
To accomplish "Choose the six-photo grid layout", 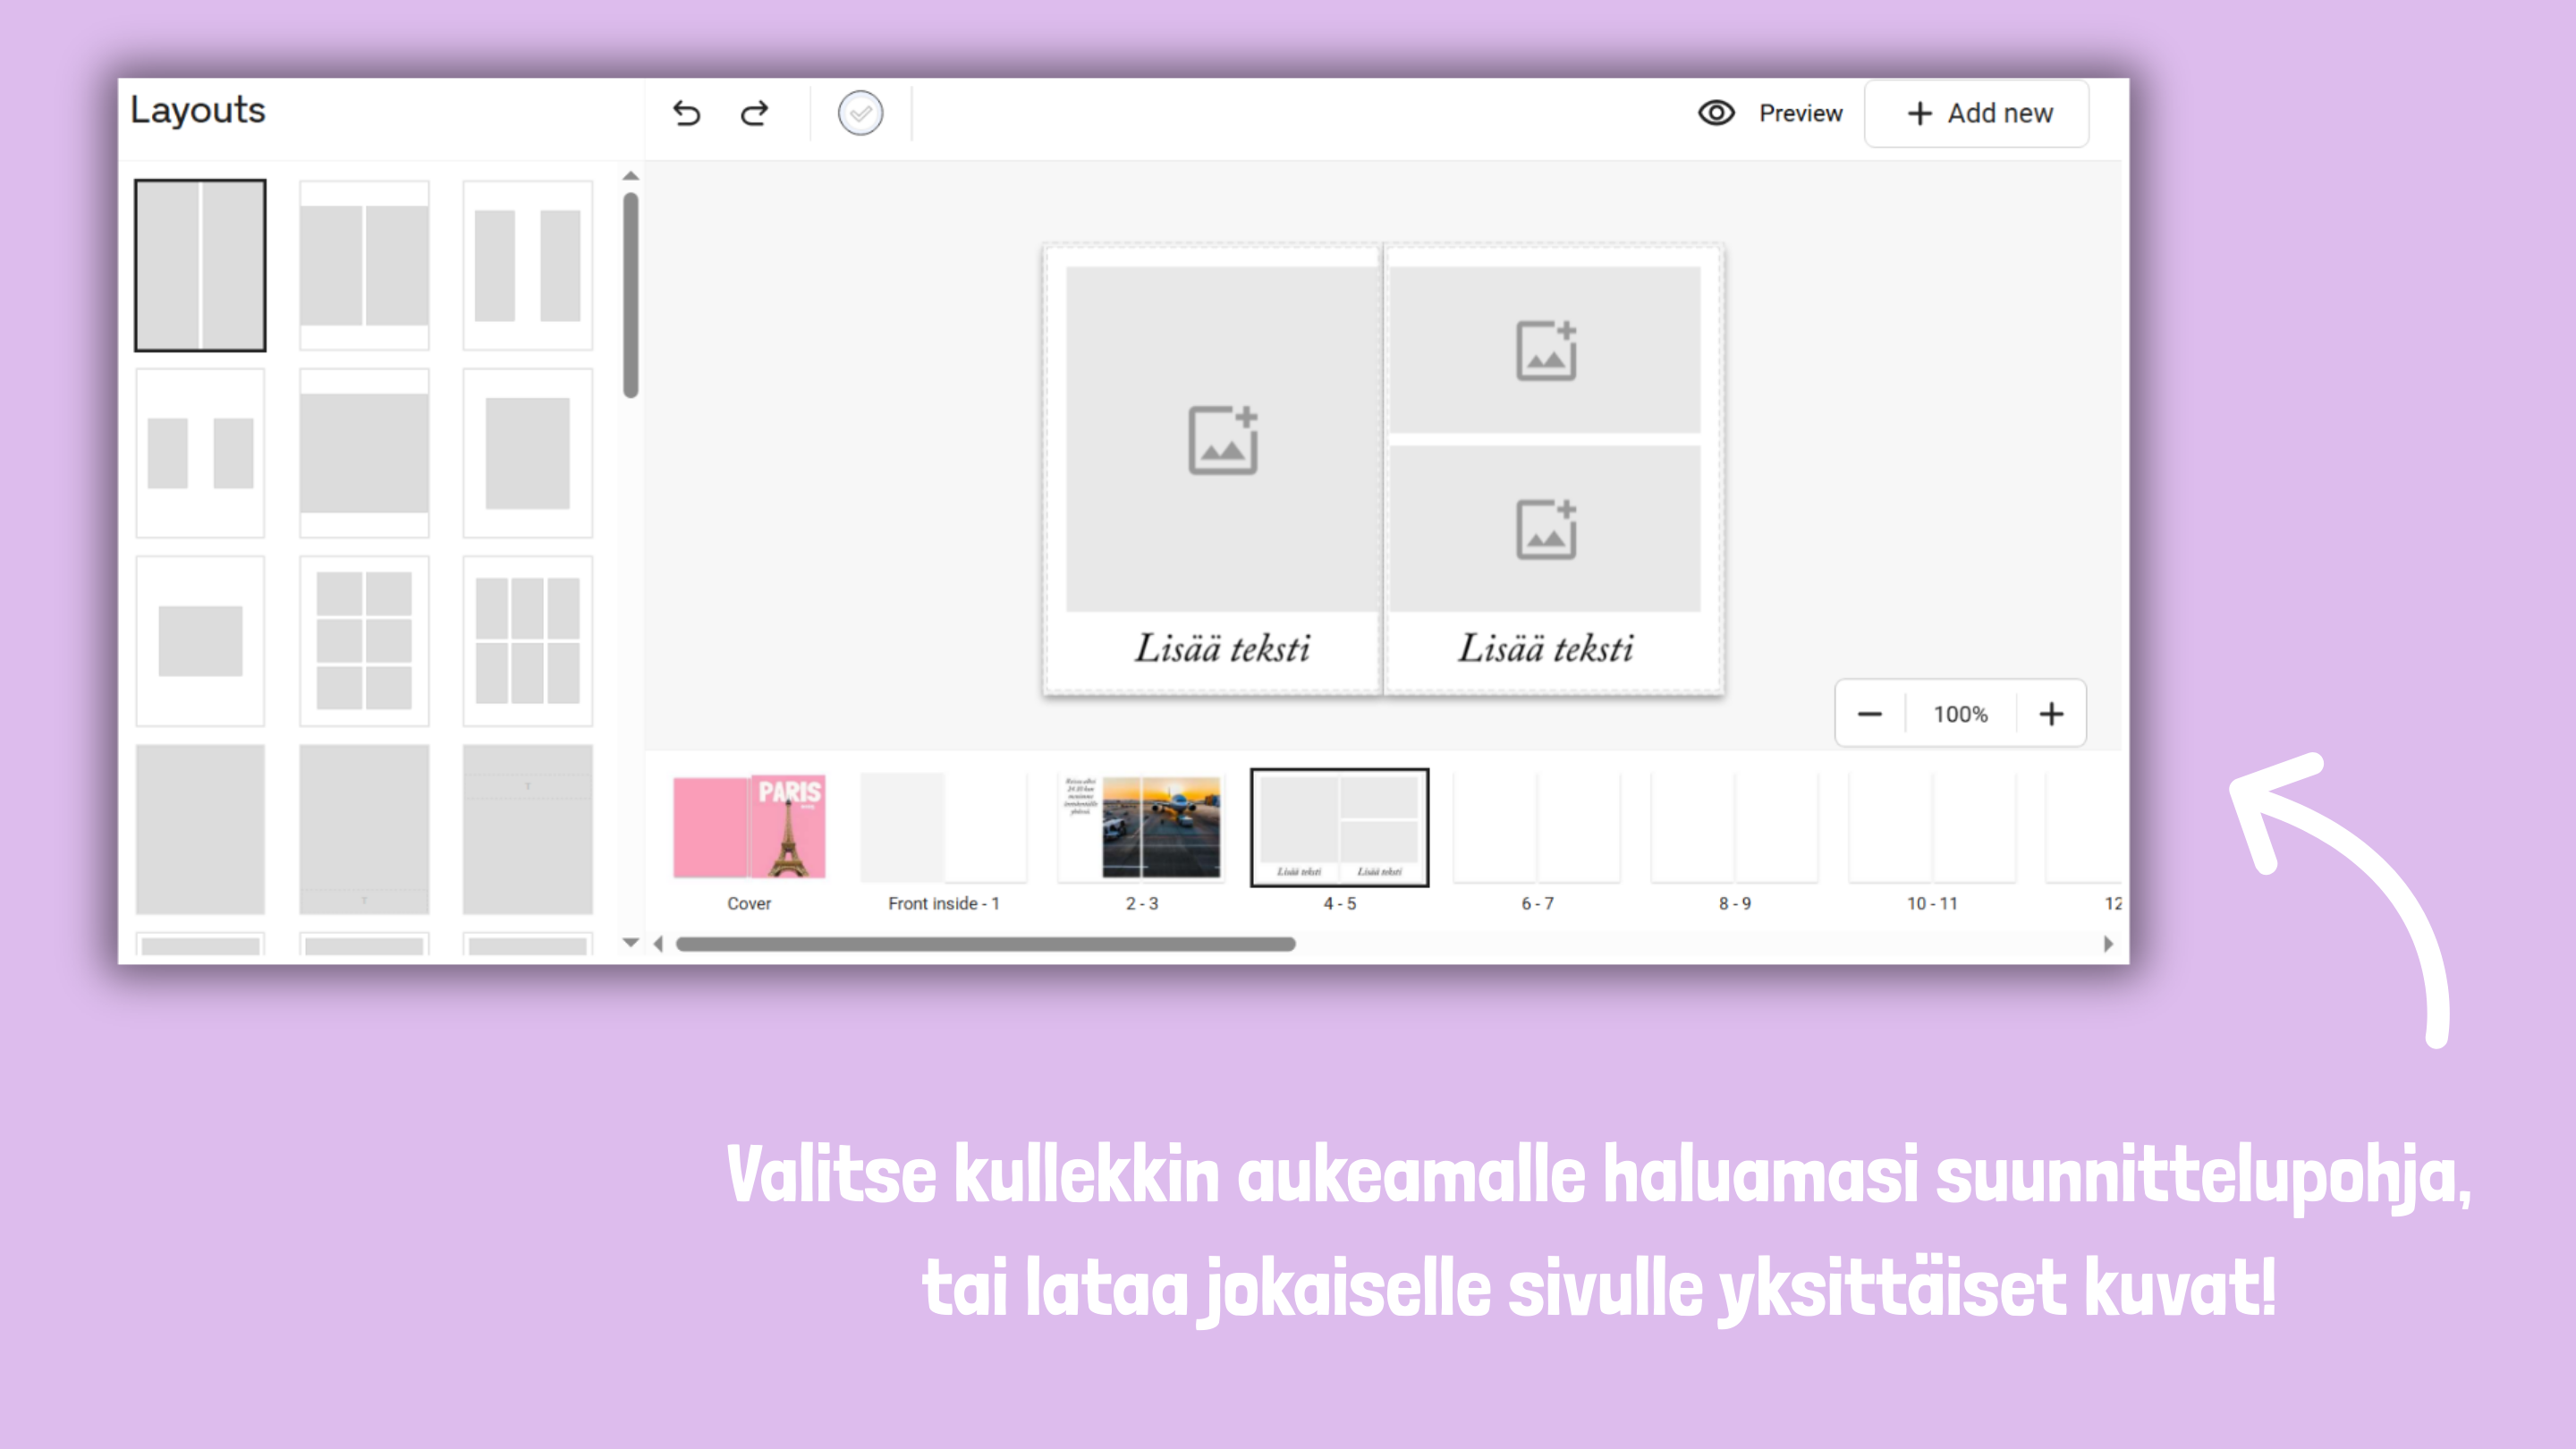I will [364, 640].
